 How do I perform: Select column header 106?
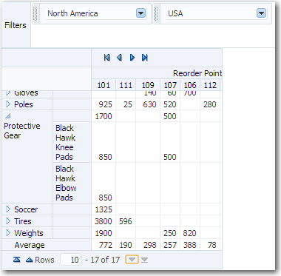pyautogui.click(x=190, y=85)
